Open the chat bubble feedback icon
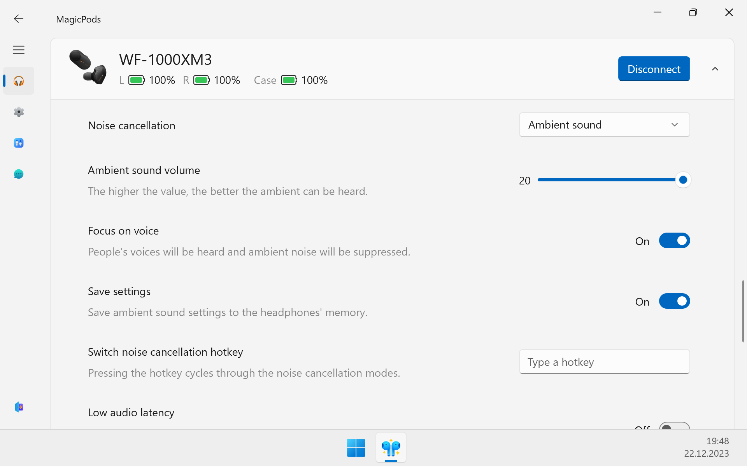The height and width of the screenshot is (466, 747). (19, 174)
